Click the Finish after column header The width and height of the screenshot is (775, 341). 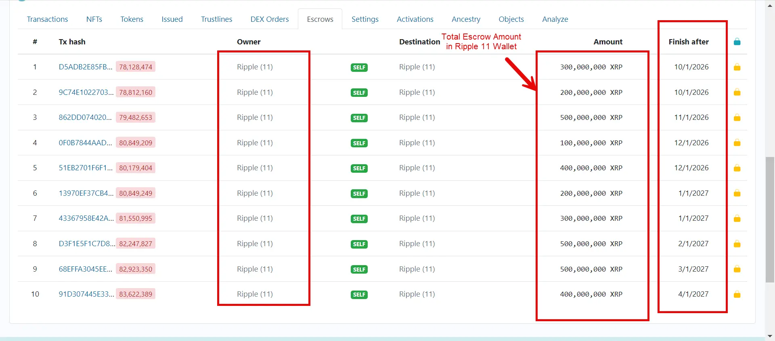click(x=689, y=42)
